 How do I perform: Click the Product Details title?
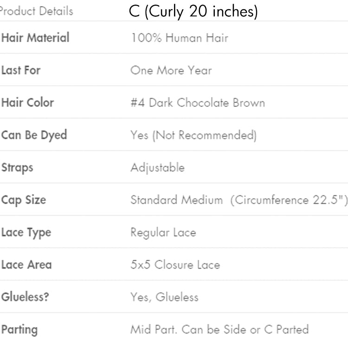(36, 11)
